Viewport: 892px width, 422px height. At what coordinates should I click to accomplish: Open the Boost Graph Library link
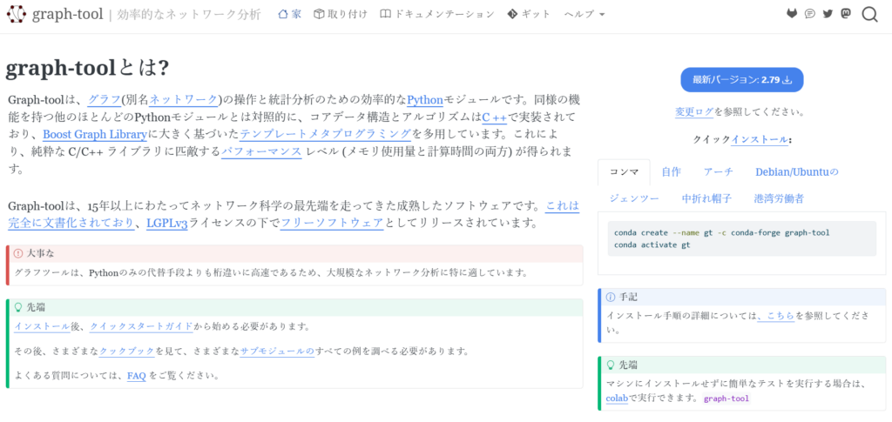click(95, 135)
